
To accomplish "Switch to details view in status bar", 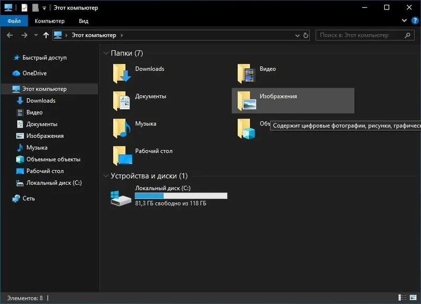I will [x=402, y=297].
